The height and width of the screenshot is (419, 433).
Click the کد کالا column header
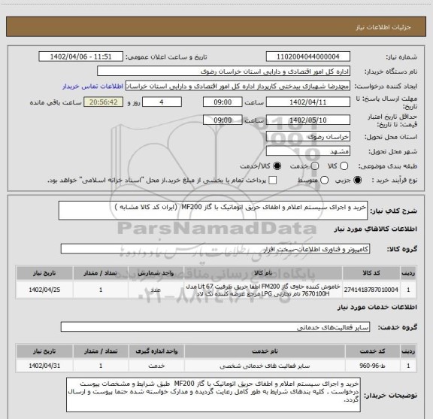point(371,273)
